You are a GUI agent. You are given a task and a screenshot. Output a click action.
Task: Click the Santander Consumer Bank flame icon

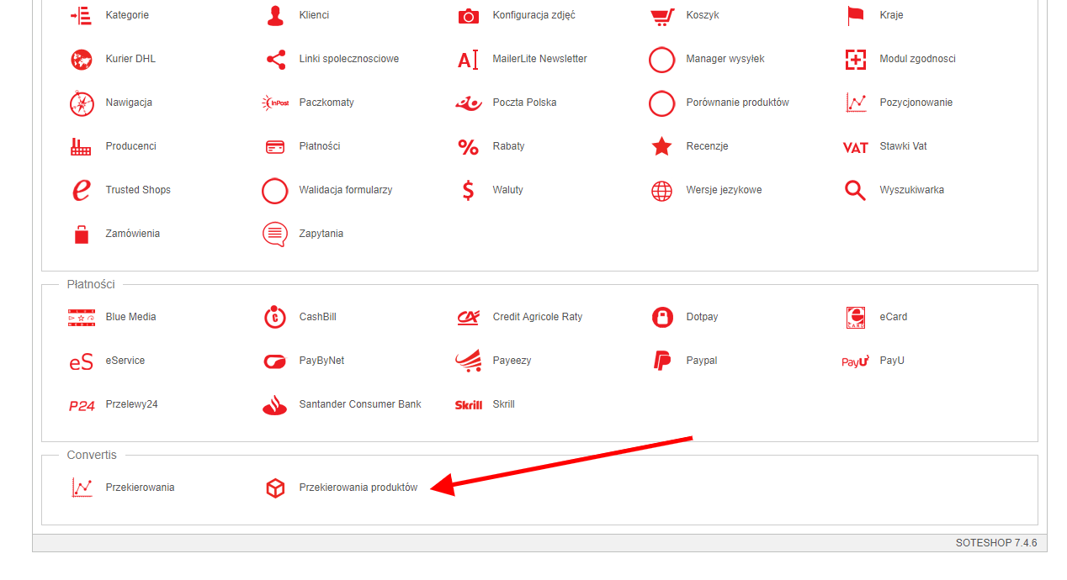pyautogui.click(x=275, y=404)
